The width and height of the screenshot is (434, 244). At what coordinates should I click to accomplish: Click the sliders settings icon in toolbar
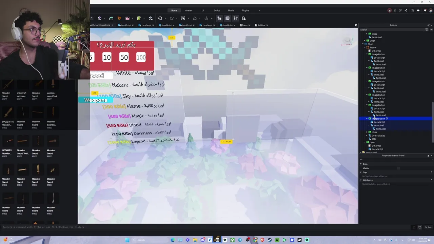236,18
